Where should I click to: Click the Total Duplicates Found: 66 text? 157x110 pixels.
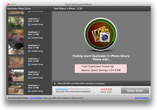pos(97,66)
